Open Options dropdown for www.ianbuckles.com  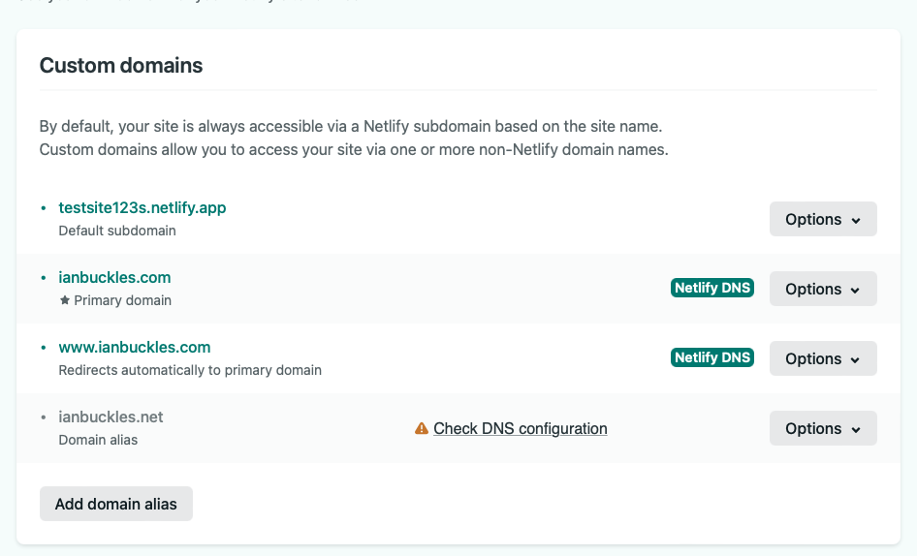coord(823,358)
